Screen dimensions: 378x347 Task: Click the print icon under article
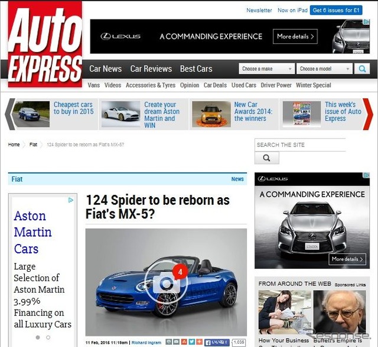pos(169,342)
